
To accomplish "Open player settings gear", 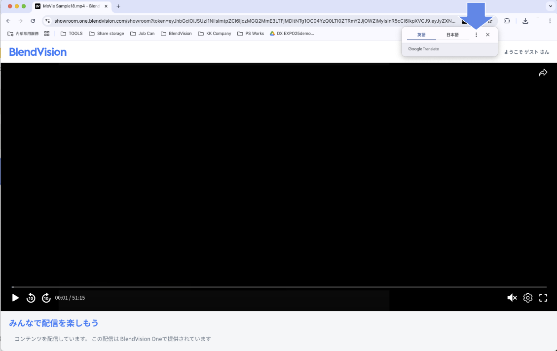I will tap(528, 298).
